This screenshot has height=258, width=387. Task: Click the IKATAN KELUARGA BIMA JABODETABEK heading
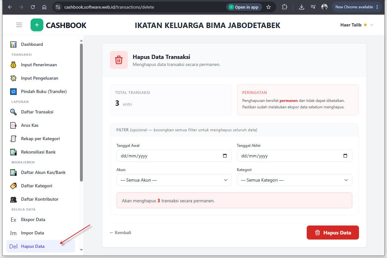coord(207,25)
